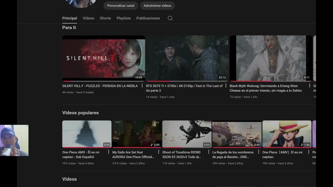Click the webcam overlay of the streamer

pos(14,141)
